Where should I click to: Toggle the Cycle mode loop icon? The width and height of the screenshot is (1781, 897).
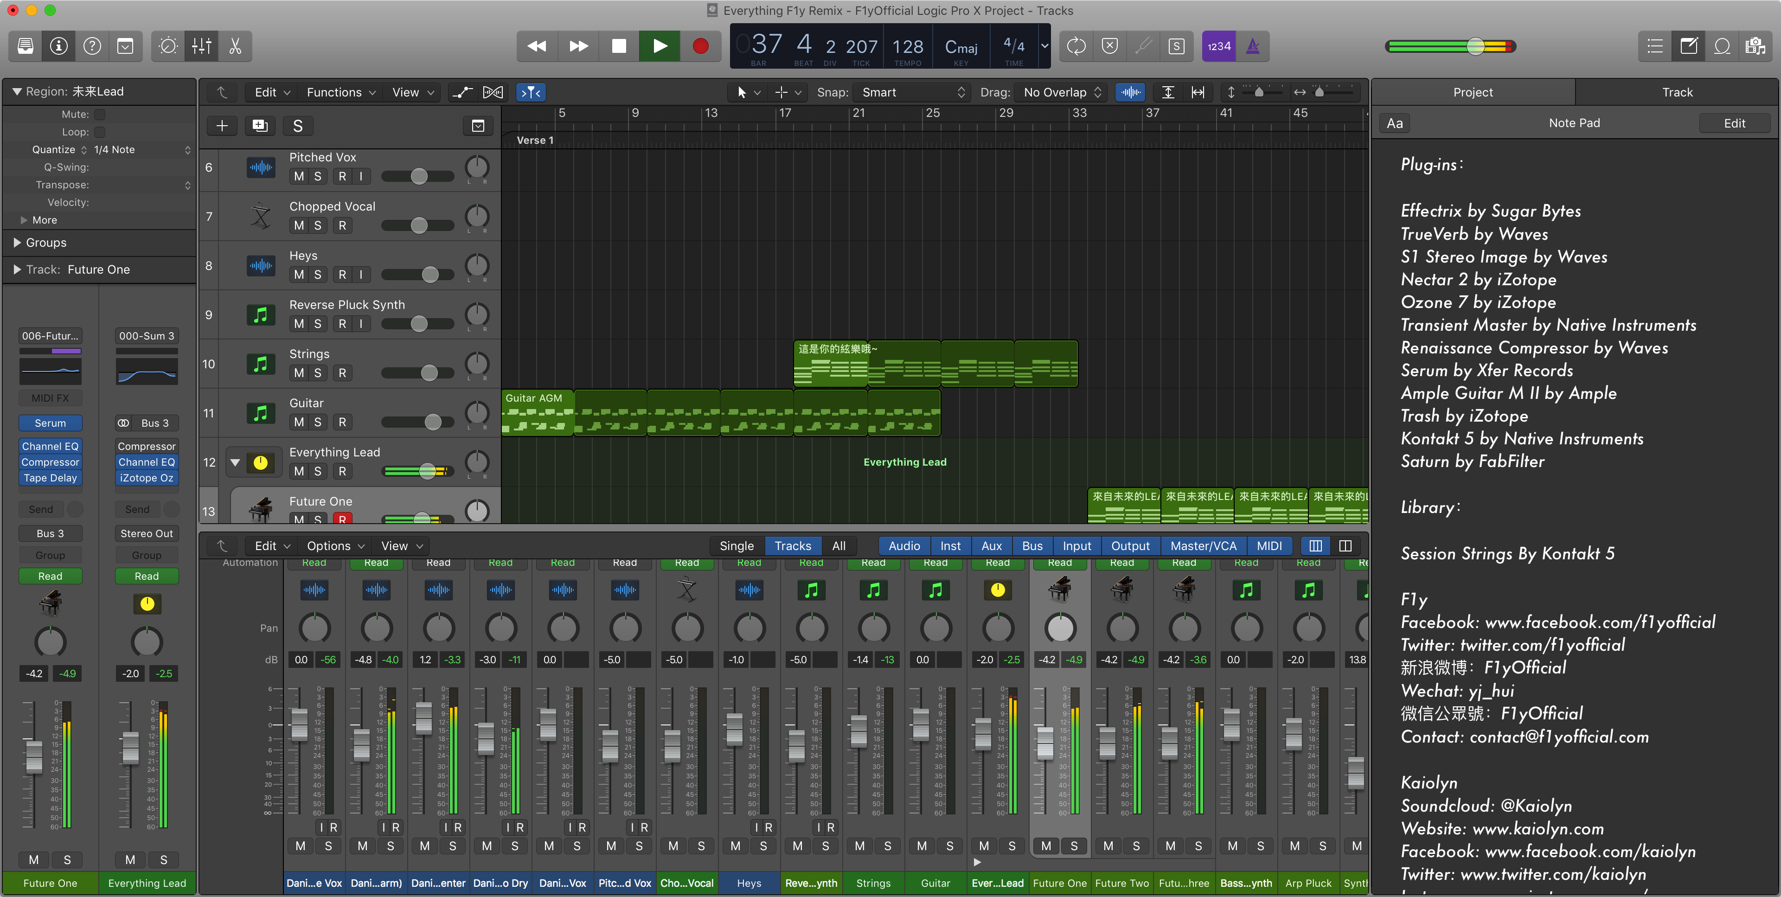[1076, 46]
